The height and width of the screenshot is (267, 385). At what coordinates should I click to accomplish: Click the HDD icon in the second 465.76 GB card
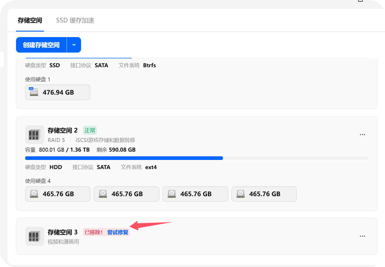pos(103,194)
